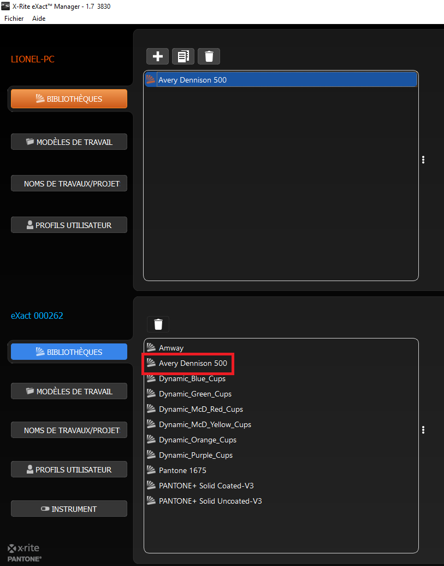Open LIONEL-PC Bibliothèques section
This screenshot has height=566, width=444.
coord(69,98)
